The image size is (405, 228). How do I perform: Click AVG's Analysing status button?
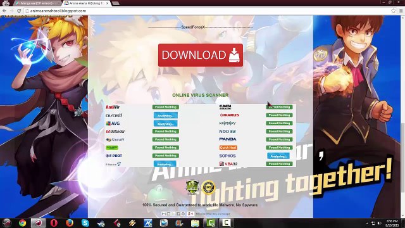[166, 123]
